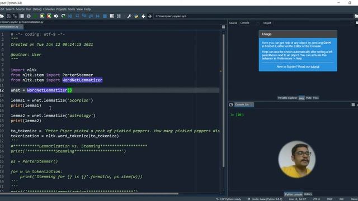
Task: Open the console pane options menu icon
Action: [353, 104]
